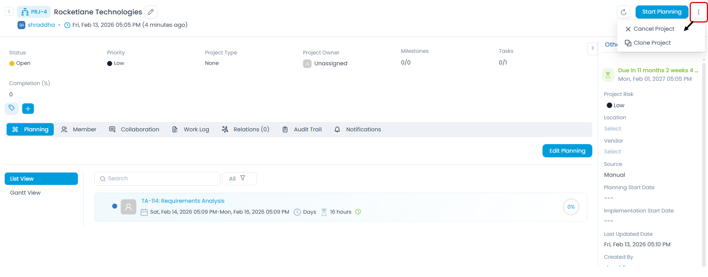Open the Audit Trail tab
708x277 pixels.
pos(302,129)
